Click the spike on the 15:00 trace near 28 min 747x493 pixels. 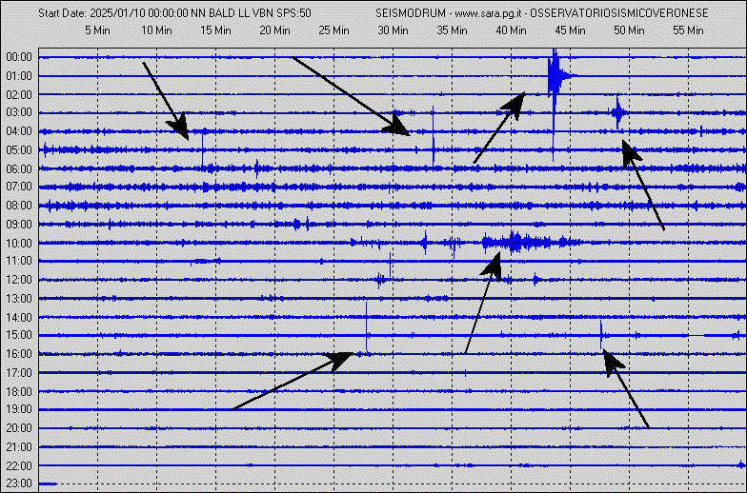tap(366, 325)
